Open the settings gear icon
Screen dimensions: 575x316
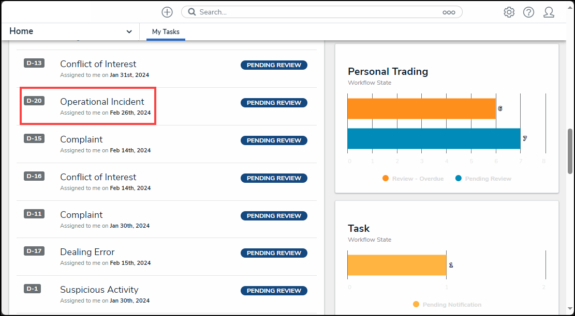(x=509, y=12)
